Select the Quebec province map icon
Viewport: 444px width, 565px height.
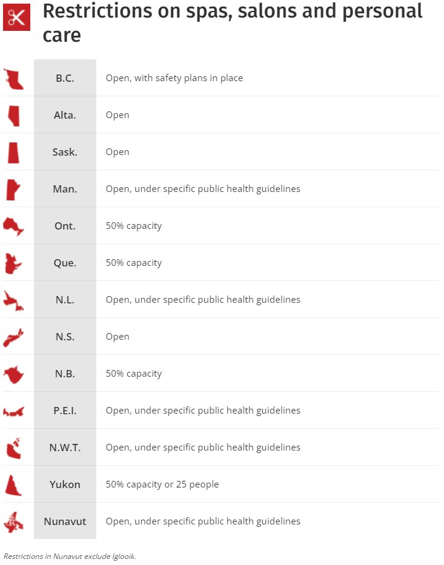click(x=13, y=263)
